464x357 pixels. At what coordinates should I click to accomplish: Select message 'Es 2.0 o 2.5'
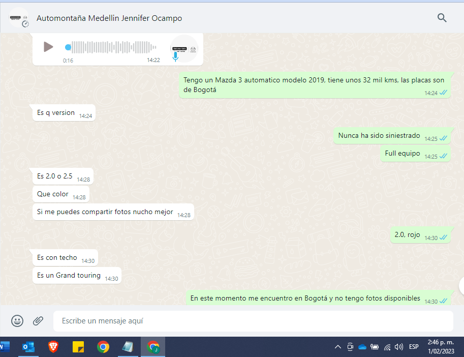click(x=63, y=176)
